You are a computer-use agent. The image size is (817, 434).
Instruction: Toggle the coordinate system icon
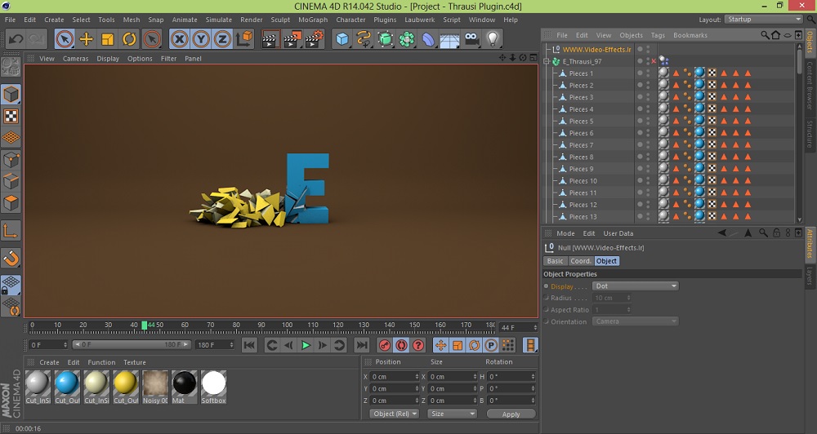click(x=243, y=39)
